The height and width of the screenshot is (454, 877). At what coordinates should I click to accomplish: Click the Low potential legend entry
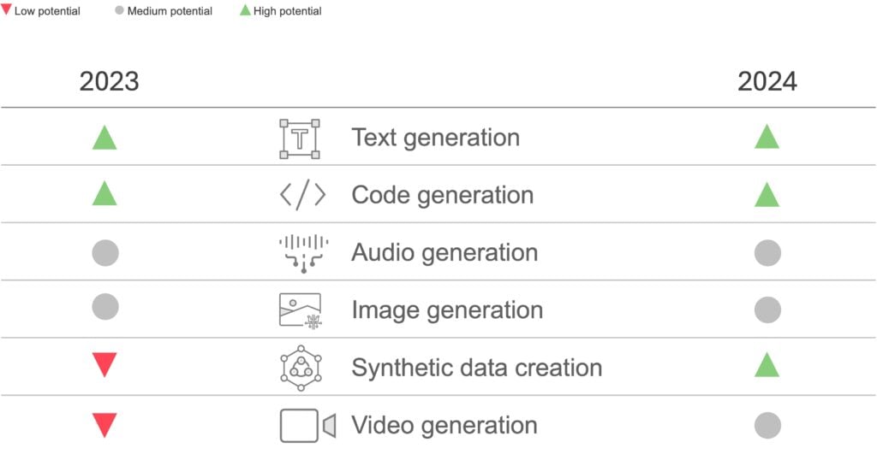point(41,12)
